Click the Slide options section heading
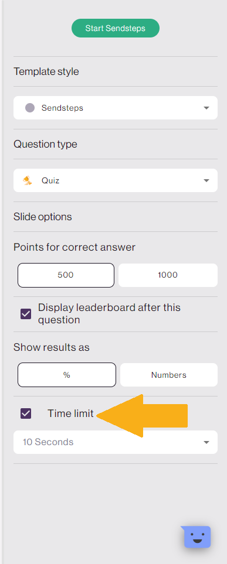Viewport: 227px width, 564px height. click(x=42, y=217)
